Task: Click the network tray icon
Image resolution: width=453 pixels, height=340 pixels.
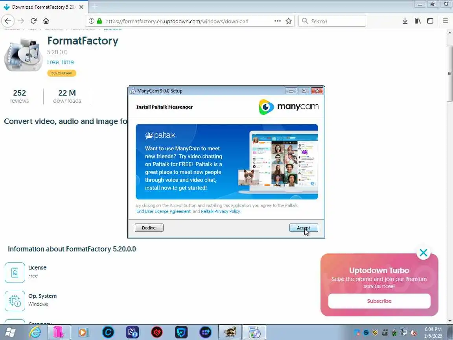Action: click(x=403, y=333)
